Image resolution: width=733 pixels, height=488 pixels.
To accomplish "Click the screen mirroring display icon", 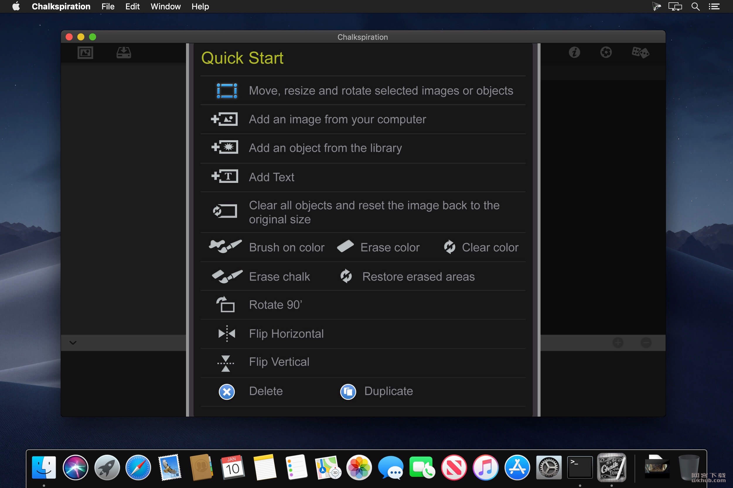I will tap(675, 6).
